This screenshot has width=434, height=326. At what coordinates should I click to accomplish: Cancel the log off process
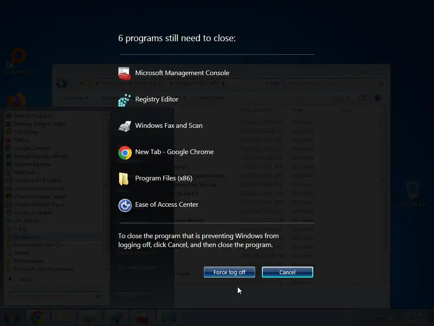[287, 272]
